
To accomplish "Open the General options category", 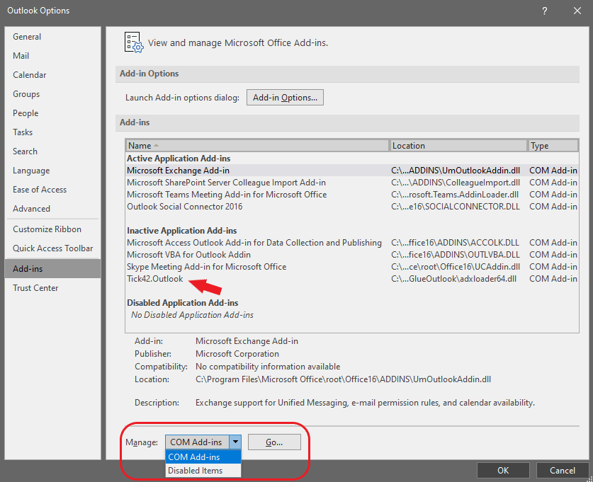I will pos(53,37).
